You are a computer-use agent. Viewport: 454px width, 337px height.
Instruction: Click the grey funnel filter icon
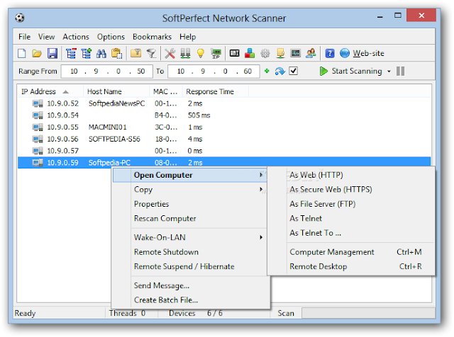pyautogui.click(x=151, y=54)
